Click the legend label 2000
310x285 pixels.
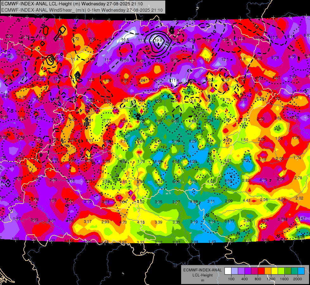(298, 279)
